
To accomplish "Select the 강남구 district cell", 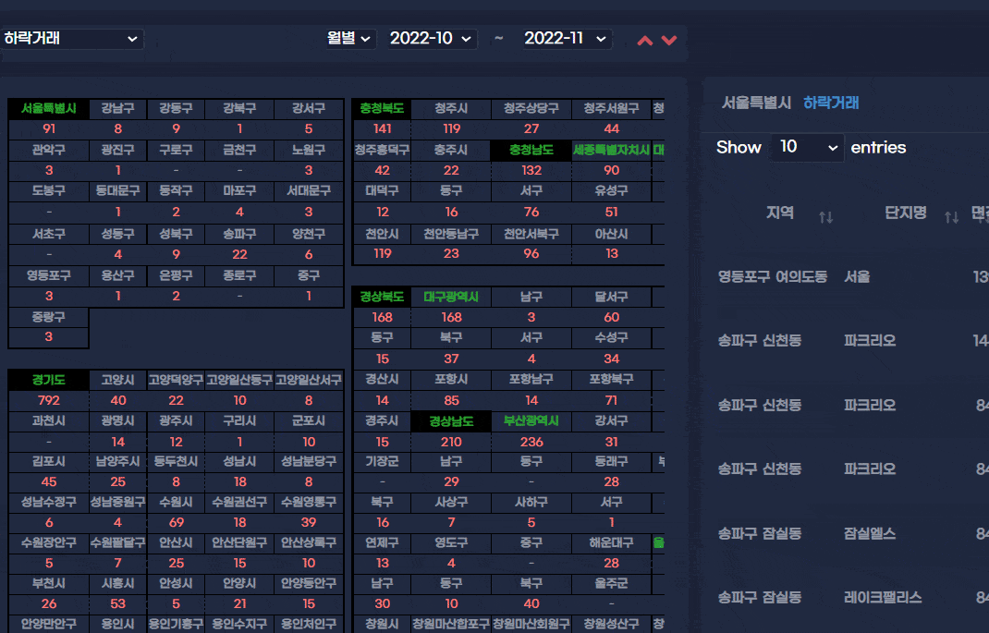I will point(118,109).
